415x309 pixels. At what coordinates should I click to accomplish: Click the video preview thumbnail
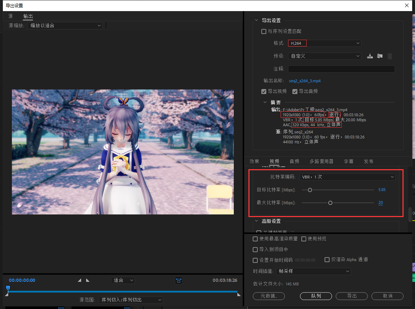[x=123, y=152]
